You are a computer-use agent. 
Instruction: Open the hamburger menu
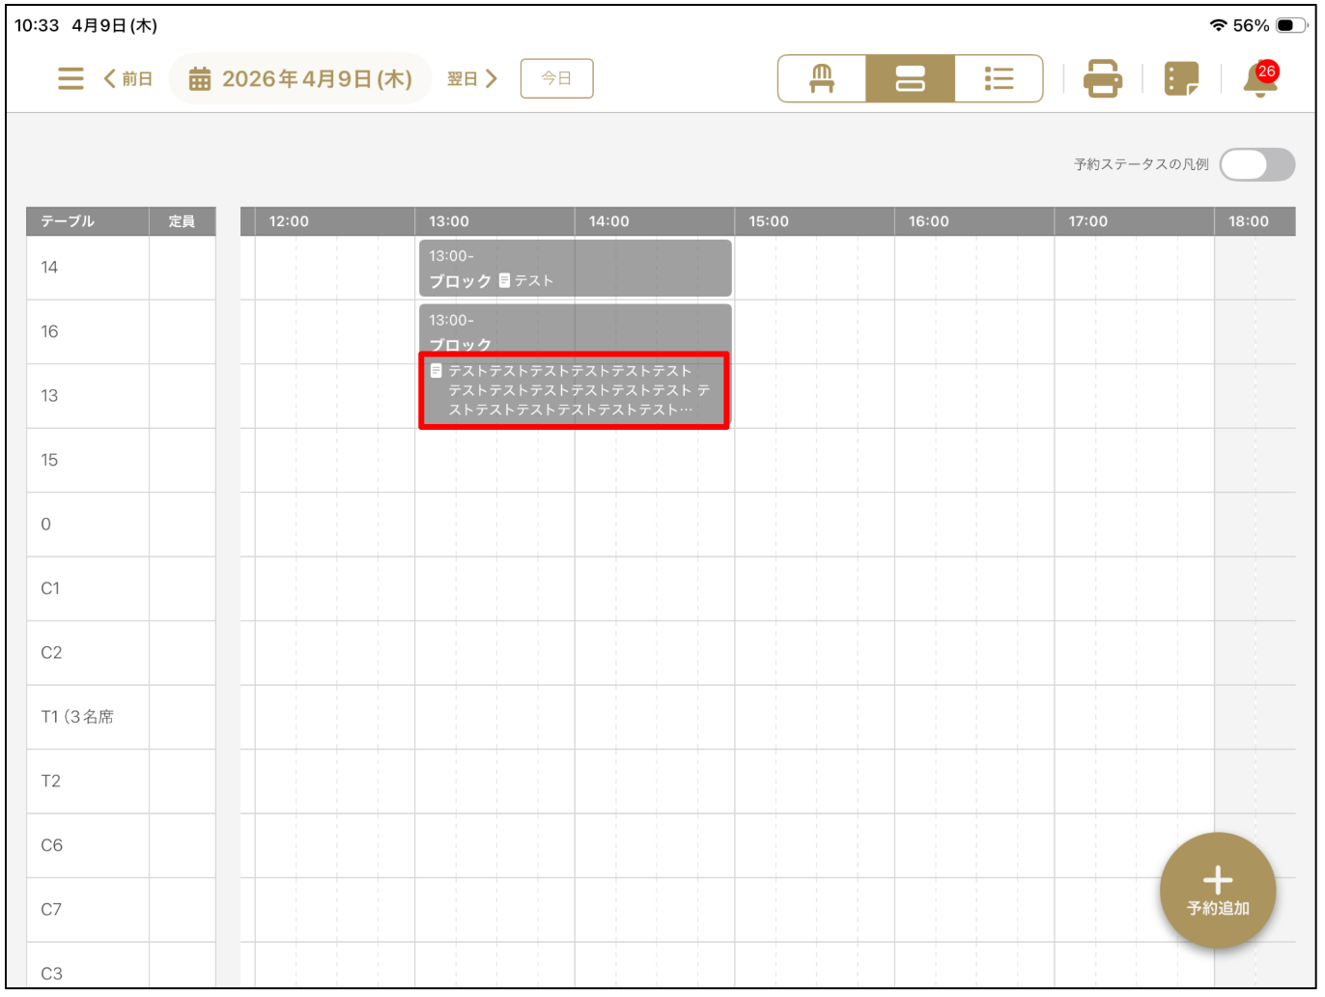70,78
